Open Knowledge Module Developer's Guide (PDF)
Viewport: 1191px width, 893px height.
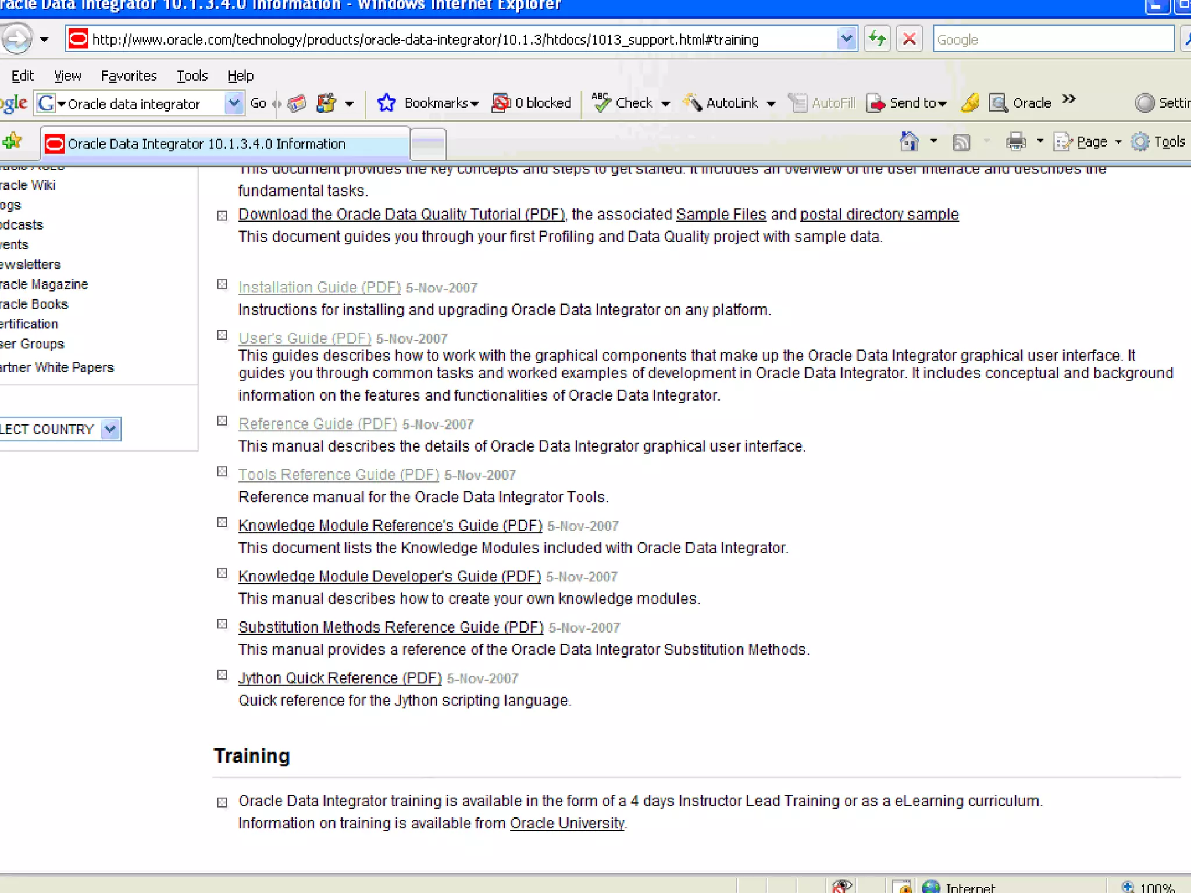390,576
